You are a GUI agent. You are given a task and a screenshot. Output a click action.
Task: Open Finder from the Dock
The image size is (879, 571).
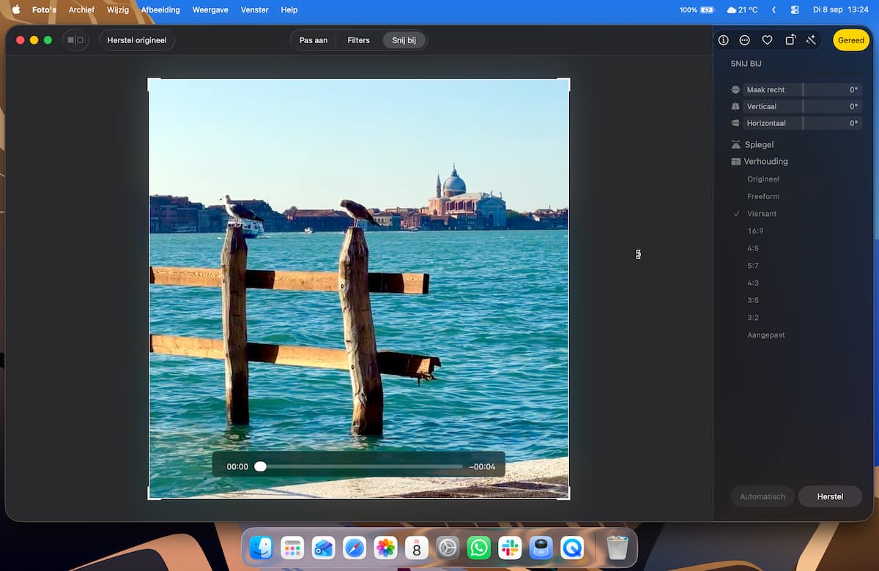click(x=262, y=548)
